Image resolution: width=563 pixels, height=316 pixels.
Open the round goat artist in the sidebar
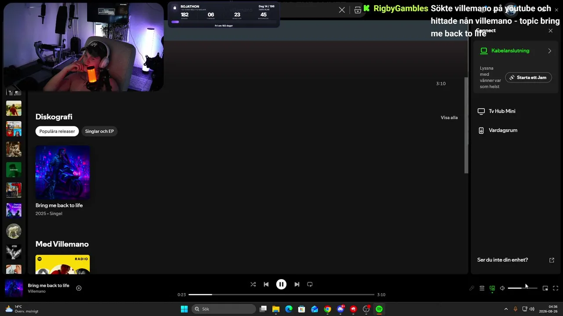click(x=14, y=231)
